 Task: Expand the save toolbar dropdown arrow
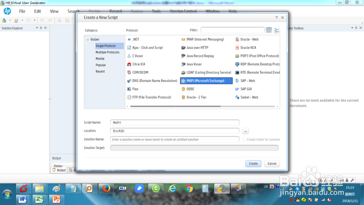click(x=35, y=20)
